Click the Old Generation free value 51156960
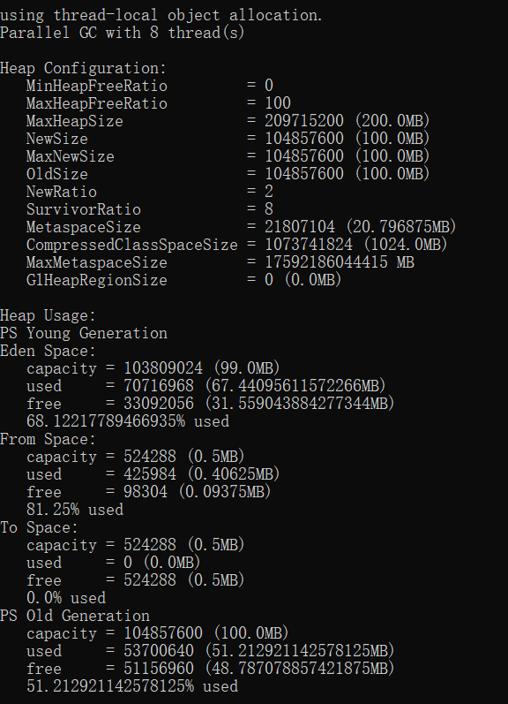The width and height of the screenshot is (508, 704). [159, 669]
